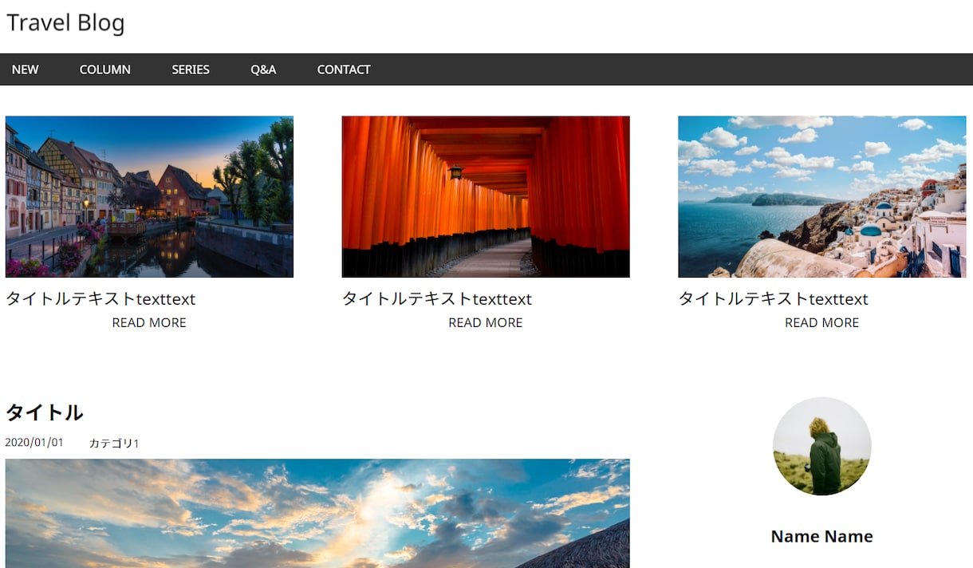Open the Q&A menu item

(x=263, y=69)
